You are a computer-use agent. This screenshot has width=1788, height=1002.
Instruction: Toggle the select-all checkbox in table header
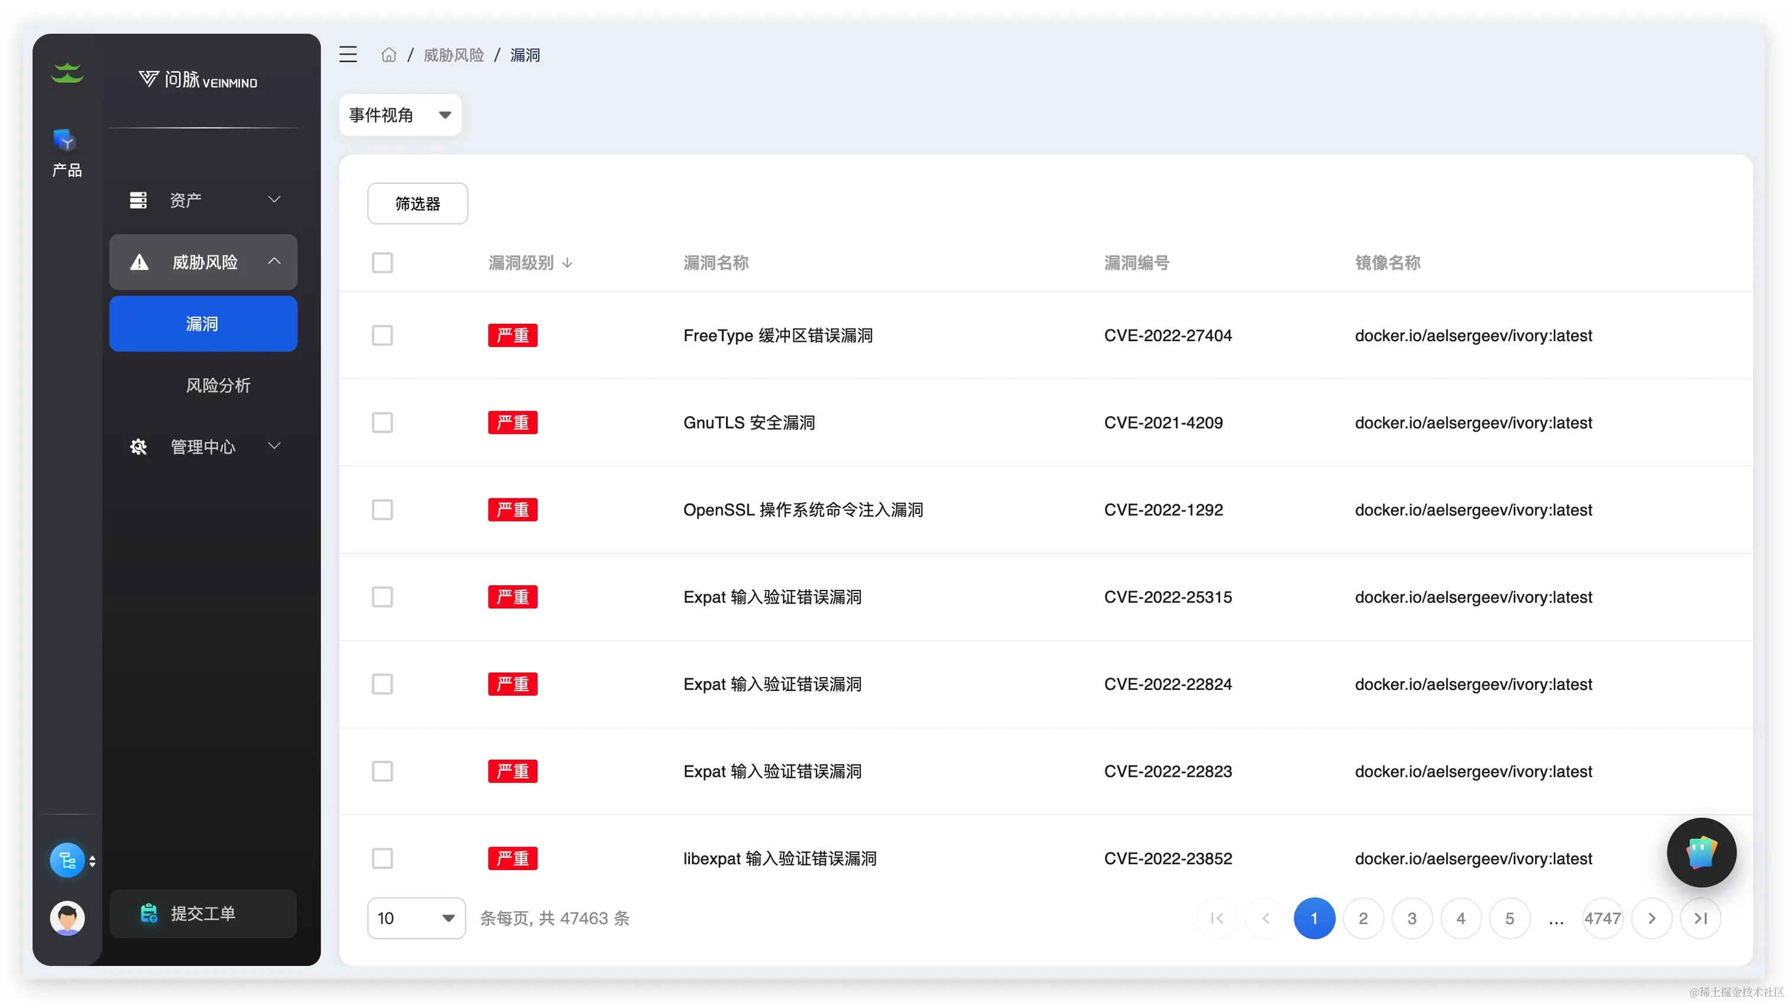point(383,262)
